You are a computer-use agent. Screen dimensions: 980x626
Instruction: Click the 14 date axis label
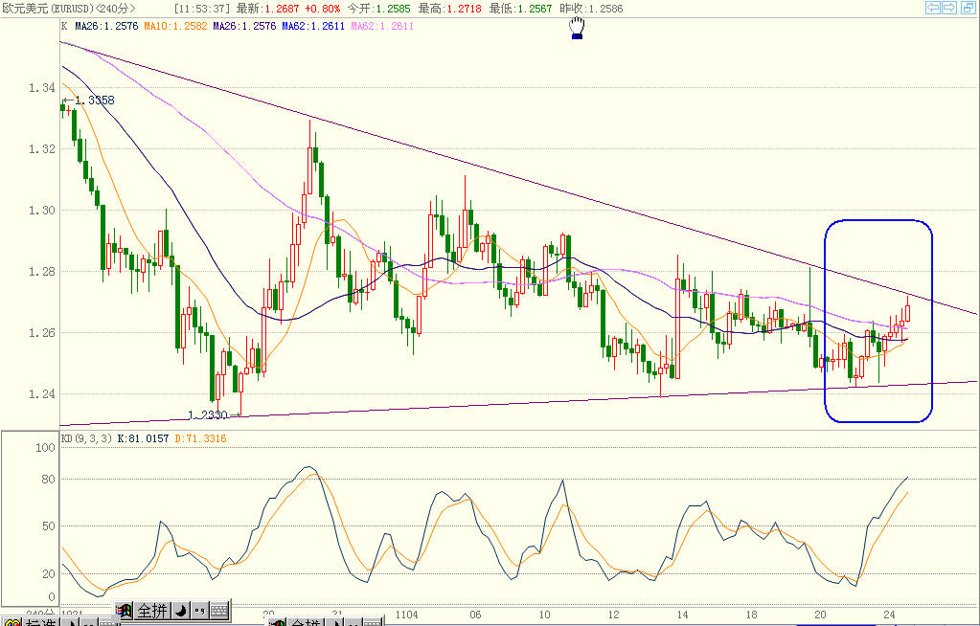[x=682, y=615]
